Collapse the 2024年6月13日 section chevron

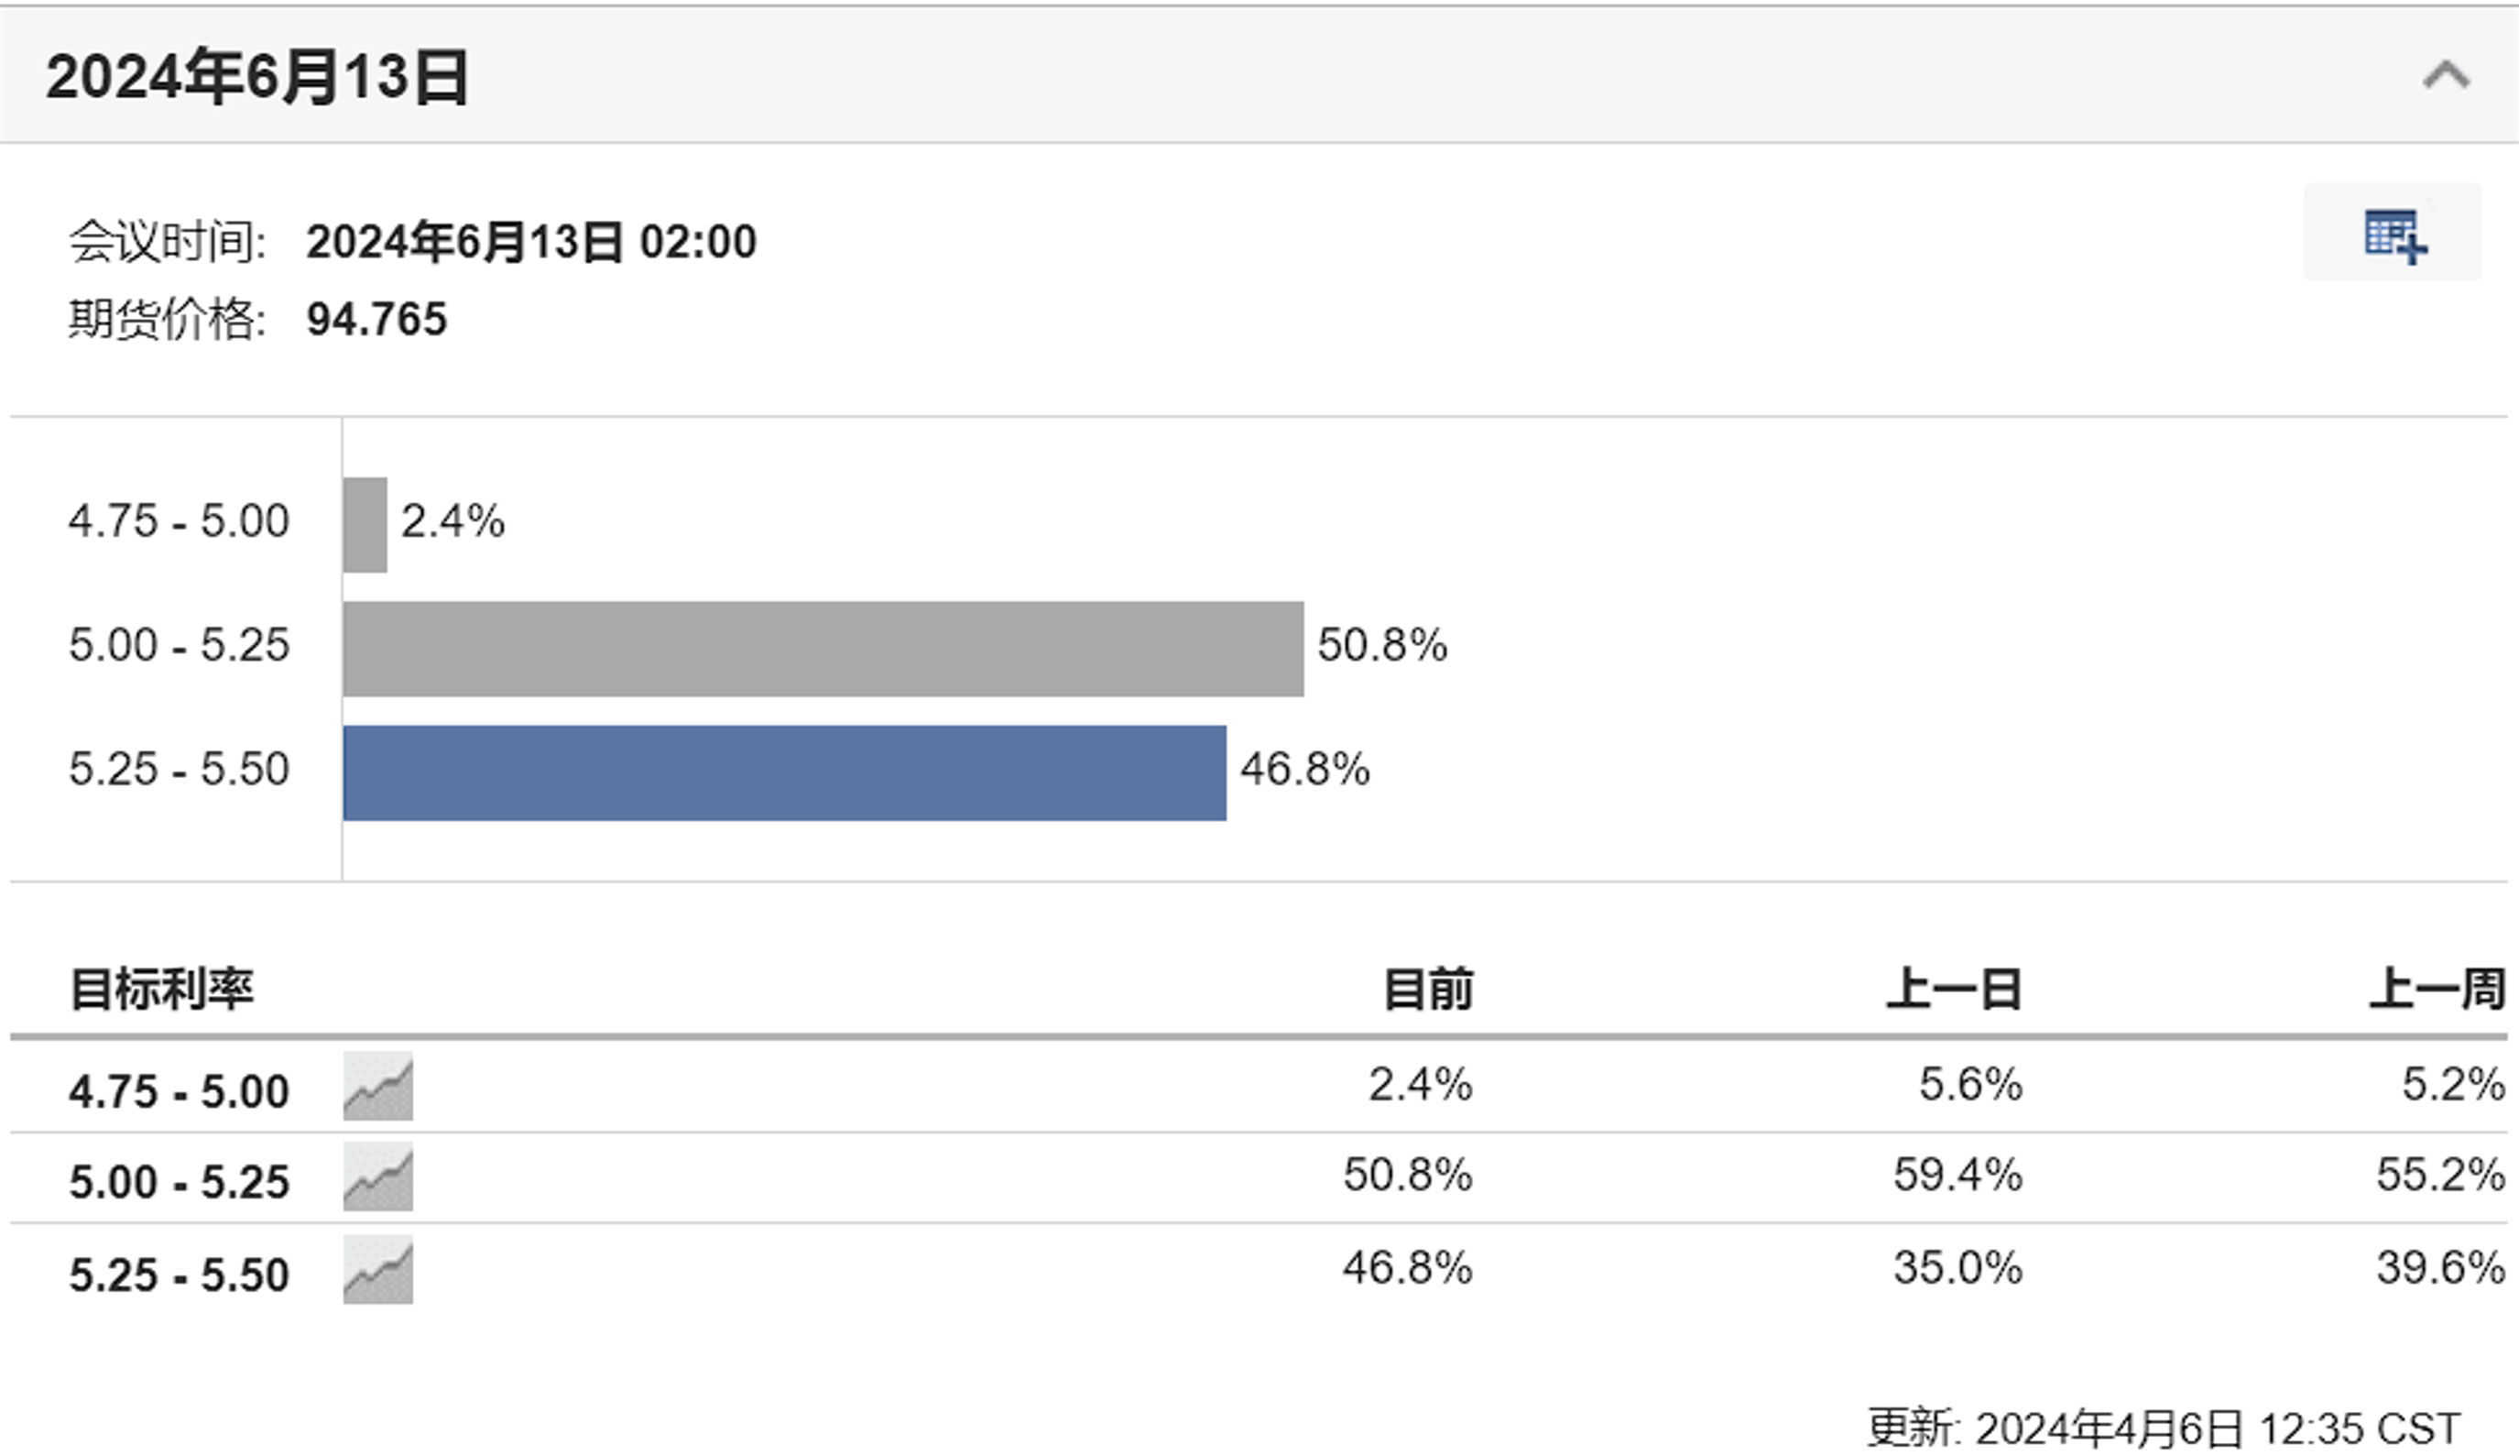click(2446, 76)
